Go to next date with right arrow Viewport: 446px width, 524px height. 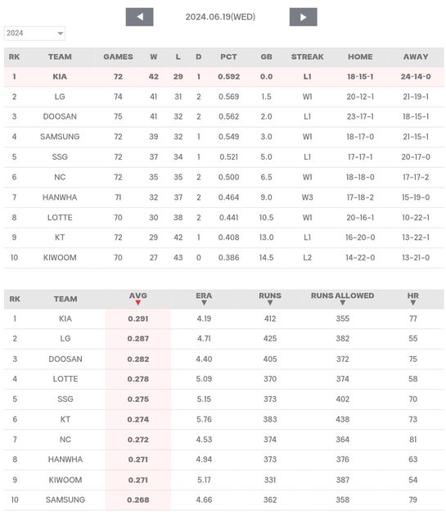(303, 16)
